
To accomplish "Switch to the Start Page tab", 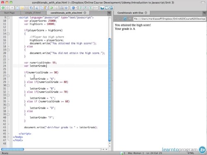I will pos(9,13).
